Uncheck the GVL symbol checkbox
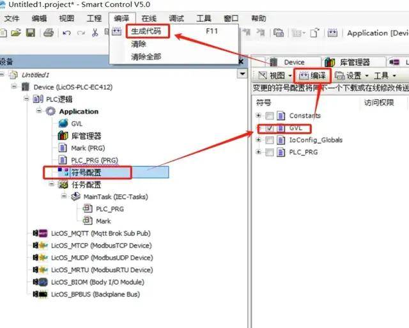 pos(270,128)
